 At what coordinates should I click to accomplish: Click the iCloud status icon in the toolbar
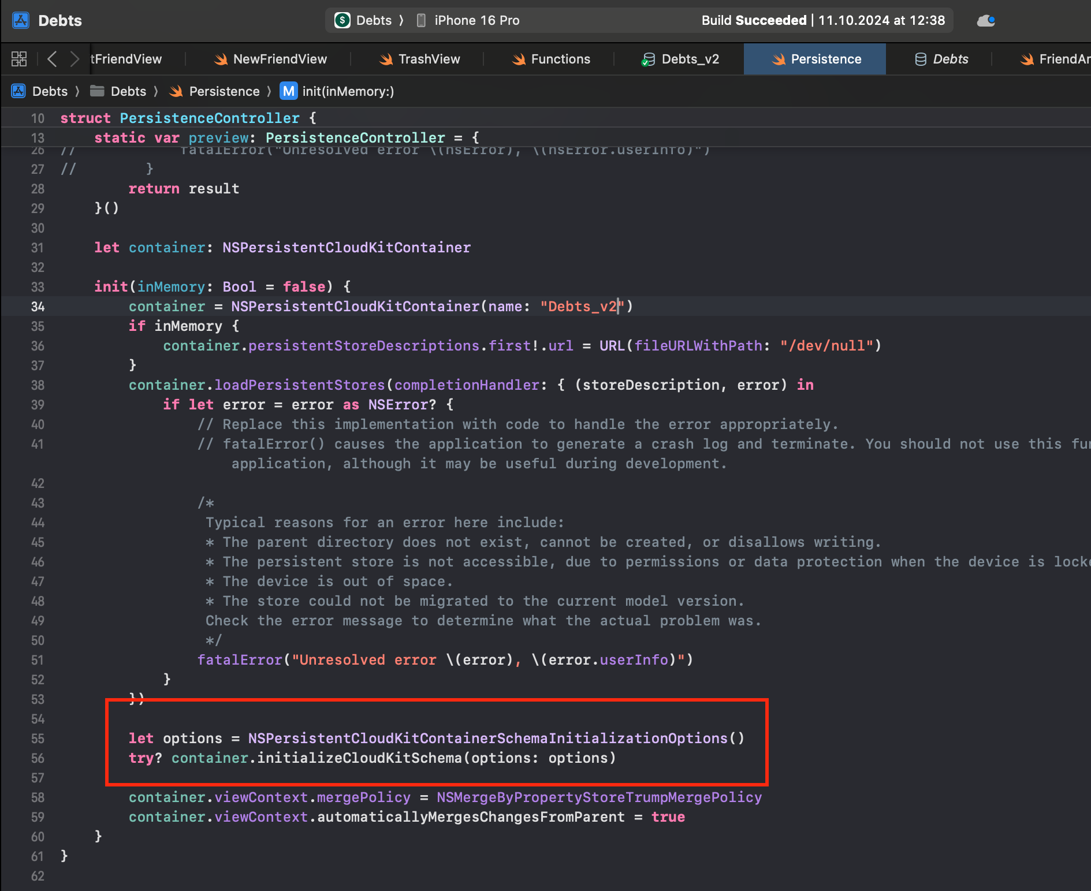pyautogui.click(x=986, y=20)
